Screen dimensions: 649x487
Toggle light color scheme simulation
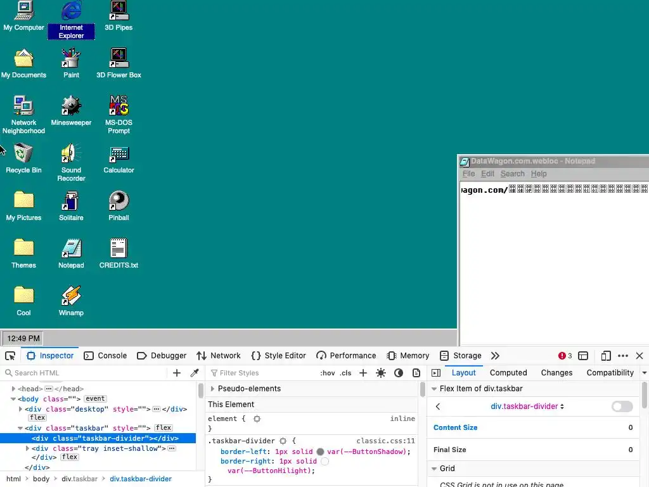point(381,373)
